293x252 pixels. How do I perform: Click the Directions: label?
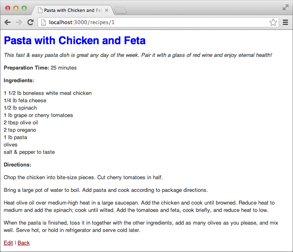[18, 165]
